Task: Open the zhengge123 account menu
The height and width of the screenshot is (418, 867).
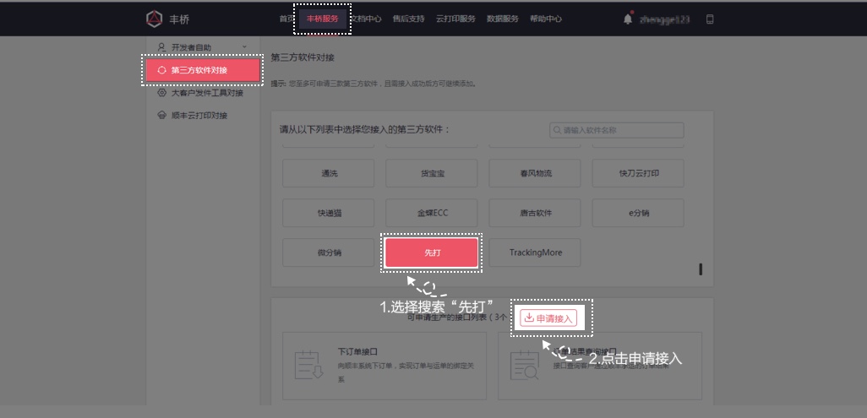Action: tap(665, 19)
